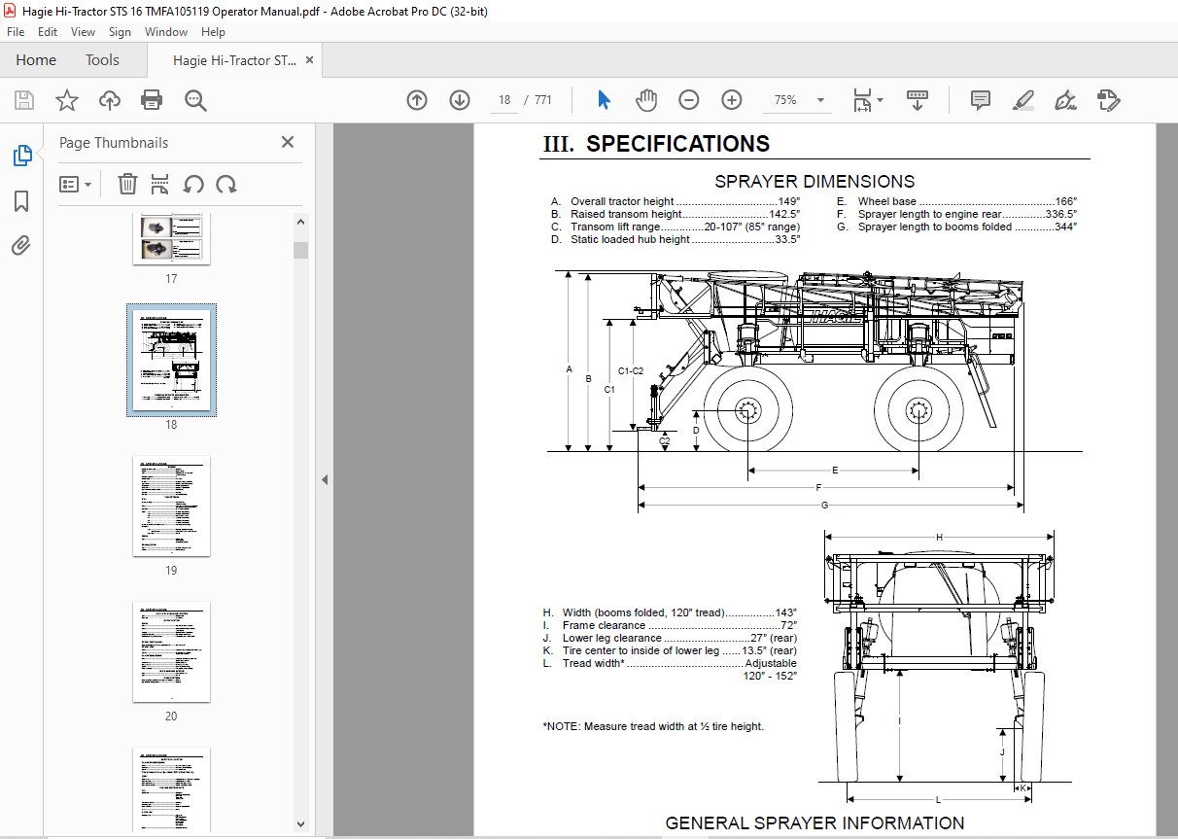Image resolution: width=1178 pixels, height=839 pixels.
Task: Select page 17 thumbnail
Action: click(171, 239)
